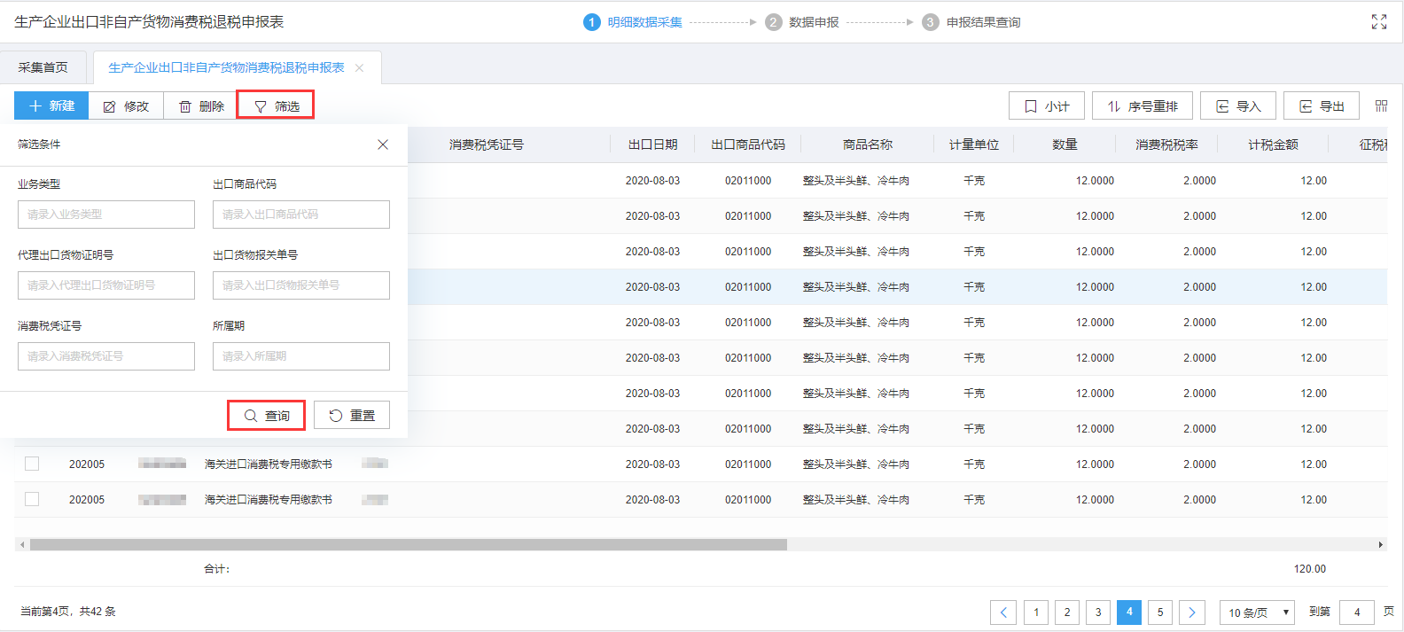The image size is (1404, 632).
Task: Tick the checkbox in the second-to-last row
Action: tap(32, 464)
